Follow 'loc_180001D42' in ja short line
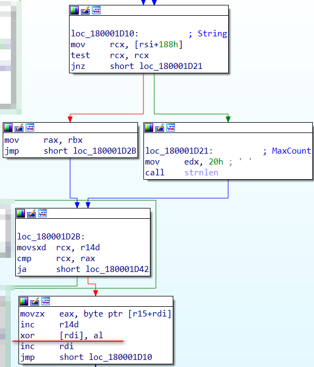314x367 pixels. coord(117,269)
